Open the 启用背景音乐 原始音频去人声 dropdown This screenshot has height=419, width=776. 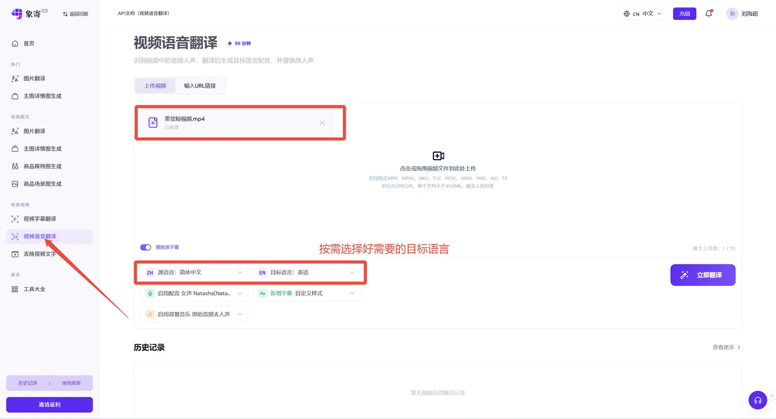click(194, 314)
